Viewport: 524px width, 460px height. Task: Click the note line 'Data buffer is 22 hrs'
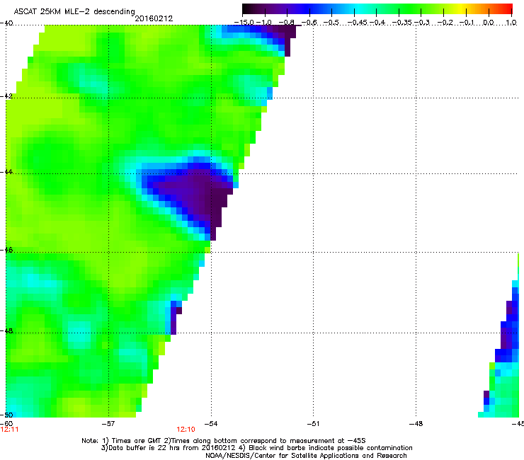tap(256, 448)
